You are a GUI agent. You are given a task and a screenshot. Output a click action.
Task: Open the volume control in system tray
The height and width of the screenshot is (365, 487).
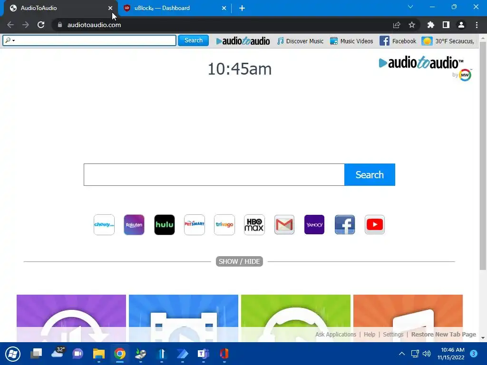coord(427,354)
